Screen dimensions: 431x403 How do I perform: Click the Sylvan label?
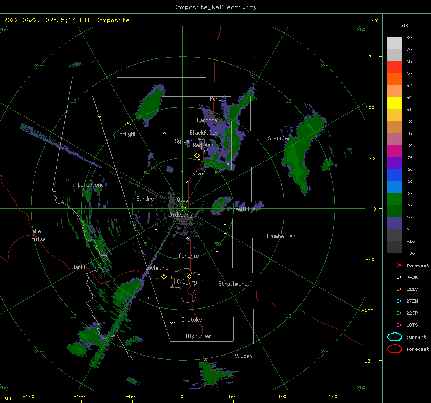point(183,141)
